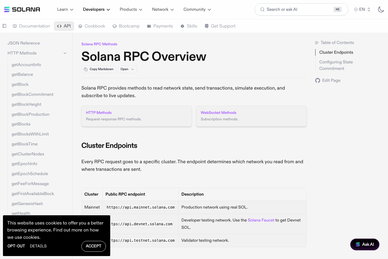Accept cookies with the ACCEPT button
Viewport: 388px width, 259px height.
[93, 246]
